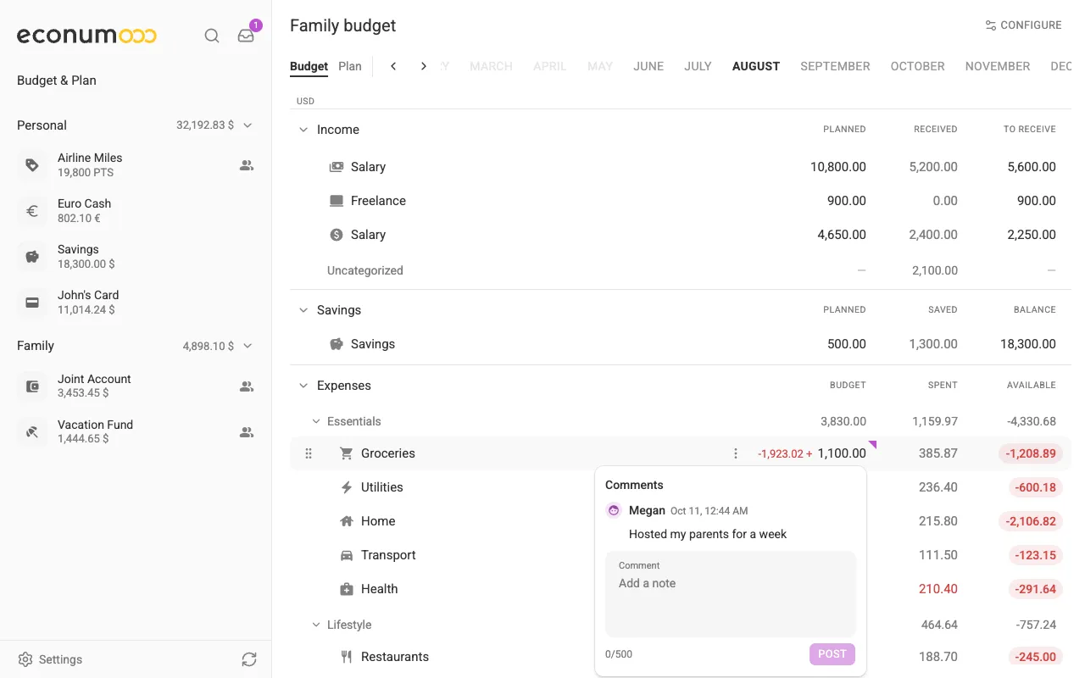Click John's Card credit card icon
1085x678 pixels.
[32, 303]
